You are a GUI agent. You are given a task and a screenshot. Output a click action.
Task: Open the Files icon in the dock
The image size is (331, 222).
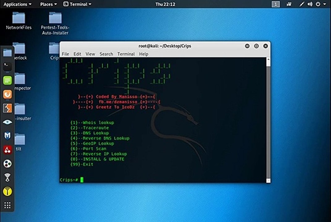(7, 53)
